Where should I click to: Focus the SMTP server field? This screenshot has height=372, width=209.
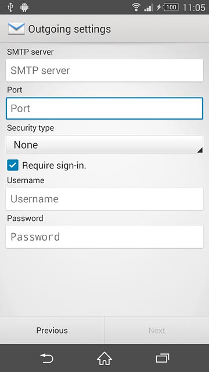(x=105, y=70)
